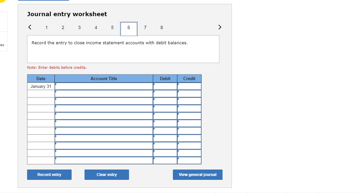Go to next journal entry arrow
Screen dimensions: 358x196
pos(220,27)
